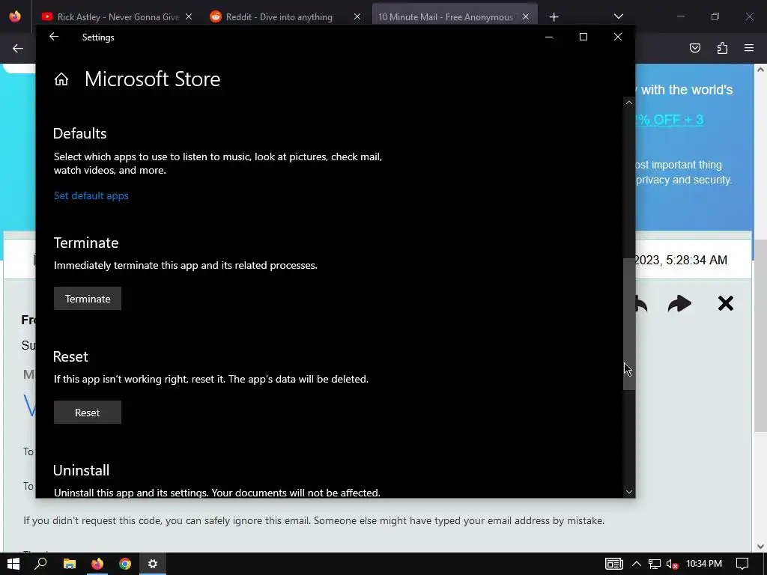Open File Explorer from the taskbar

coord(70,564)
